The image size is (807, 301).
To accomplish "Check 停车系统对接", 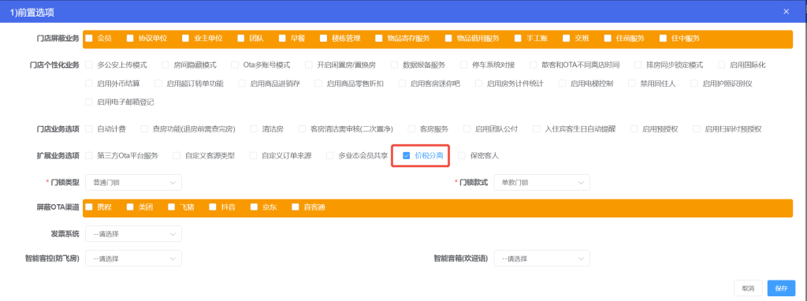I will pos(463,65).
